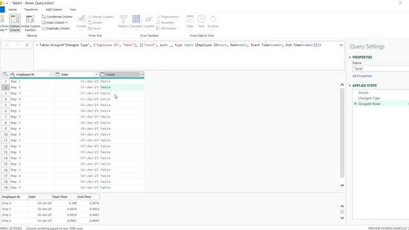Click the main grid vertical scrollbar
Image resolution: width=409 pixels, height=230 pixels.
pyautogui.click(x=342, y=133)
